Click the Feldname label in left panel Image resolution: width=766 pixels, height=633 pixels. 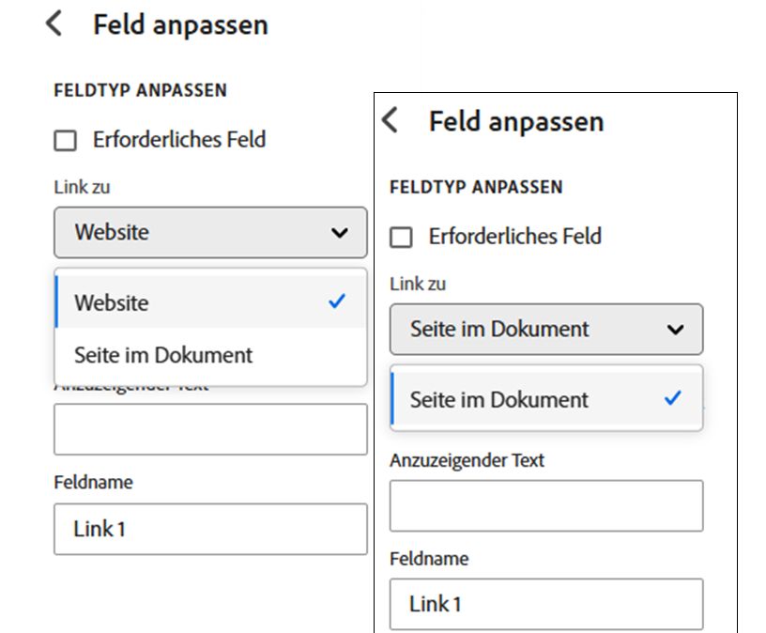93,483
